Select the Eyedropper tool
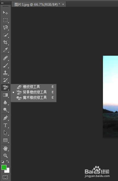The width and height of the screenshot is (118, 181). click(x=5, y=50)
